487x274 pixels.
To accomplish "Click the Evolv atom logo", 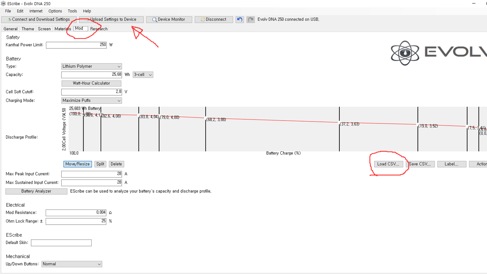I will coord(405,53).
